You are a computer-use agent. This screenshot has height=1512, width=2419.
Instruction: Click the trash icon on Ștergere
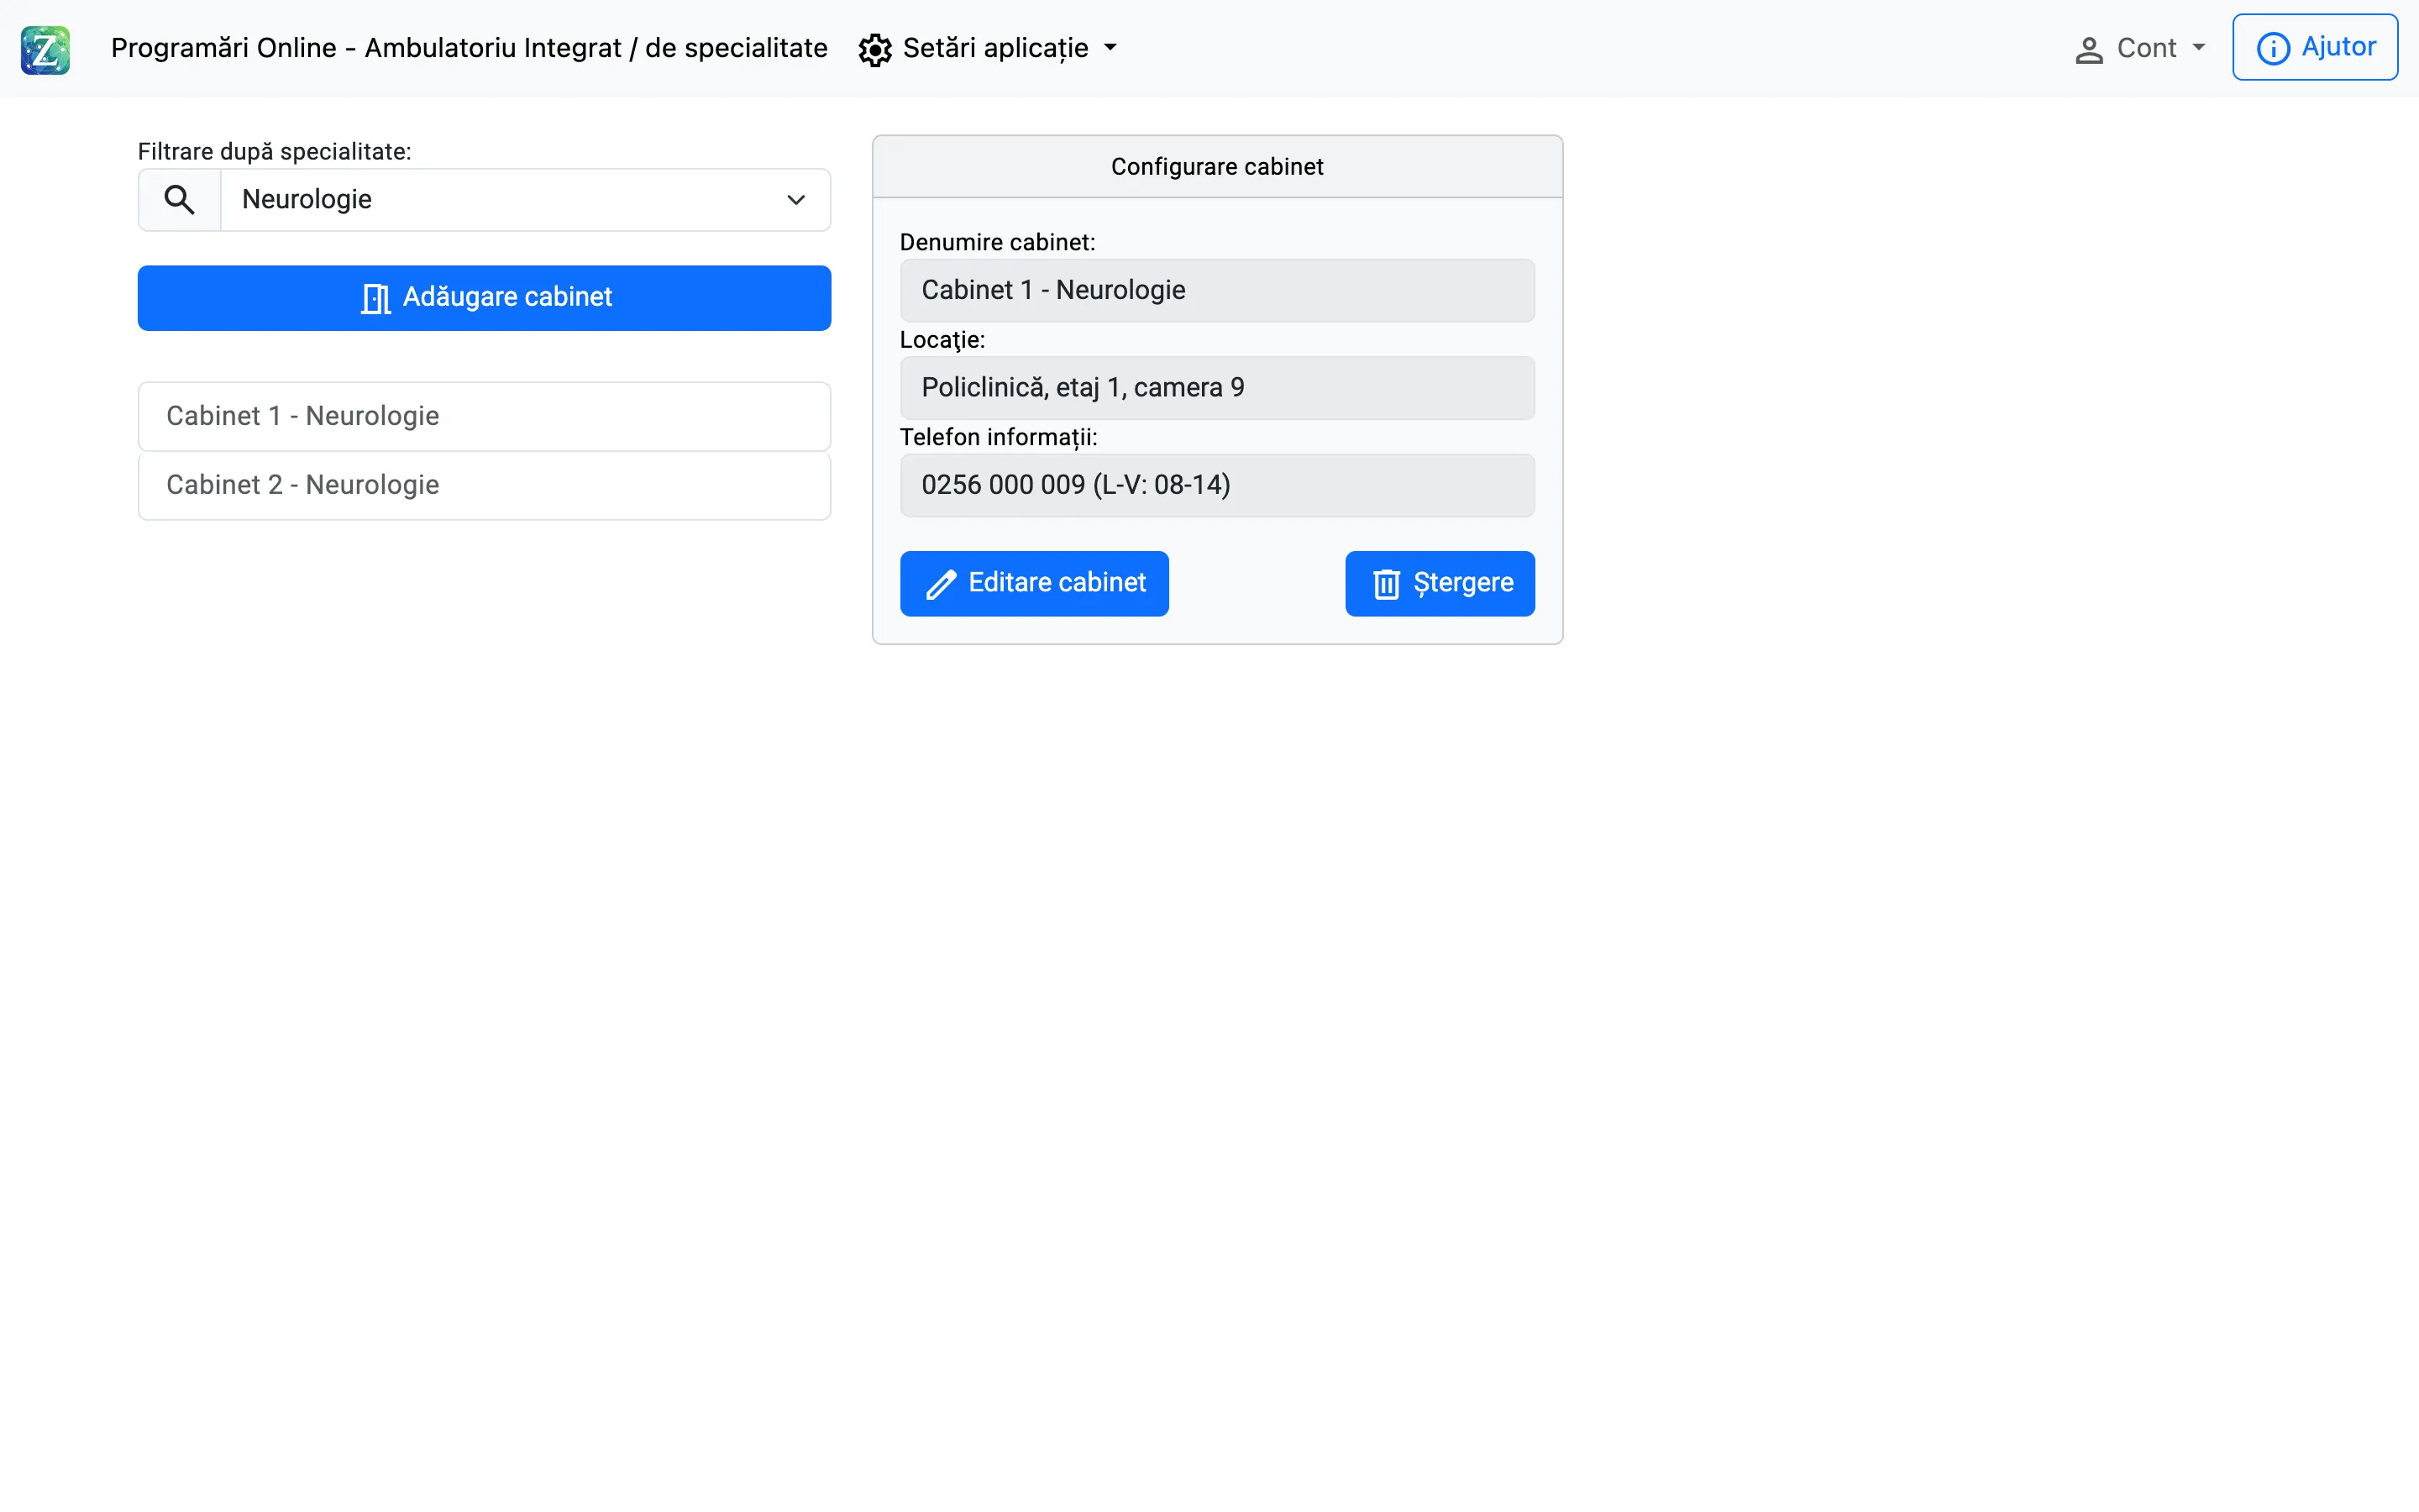click(x=1387, y=584)
